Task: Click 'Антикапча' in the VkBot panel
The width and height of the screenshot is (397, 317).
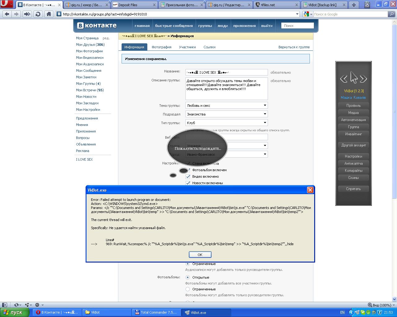Action: (354, 163)
